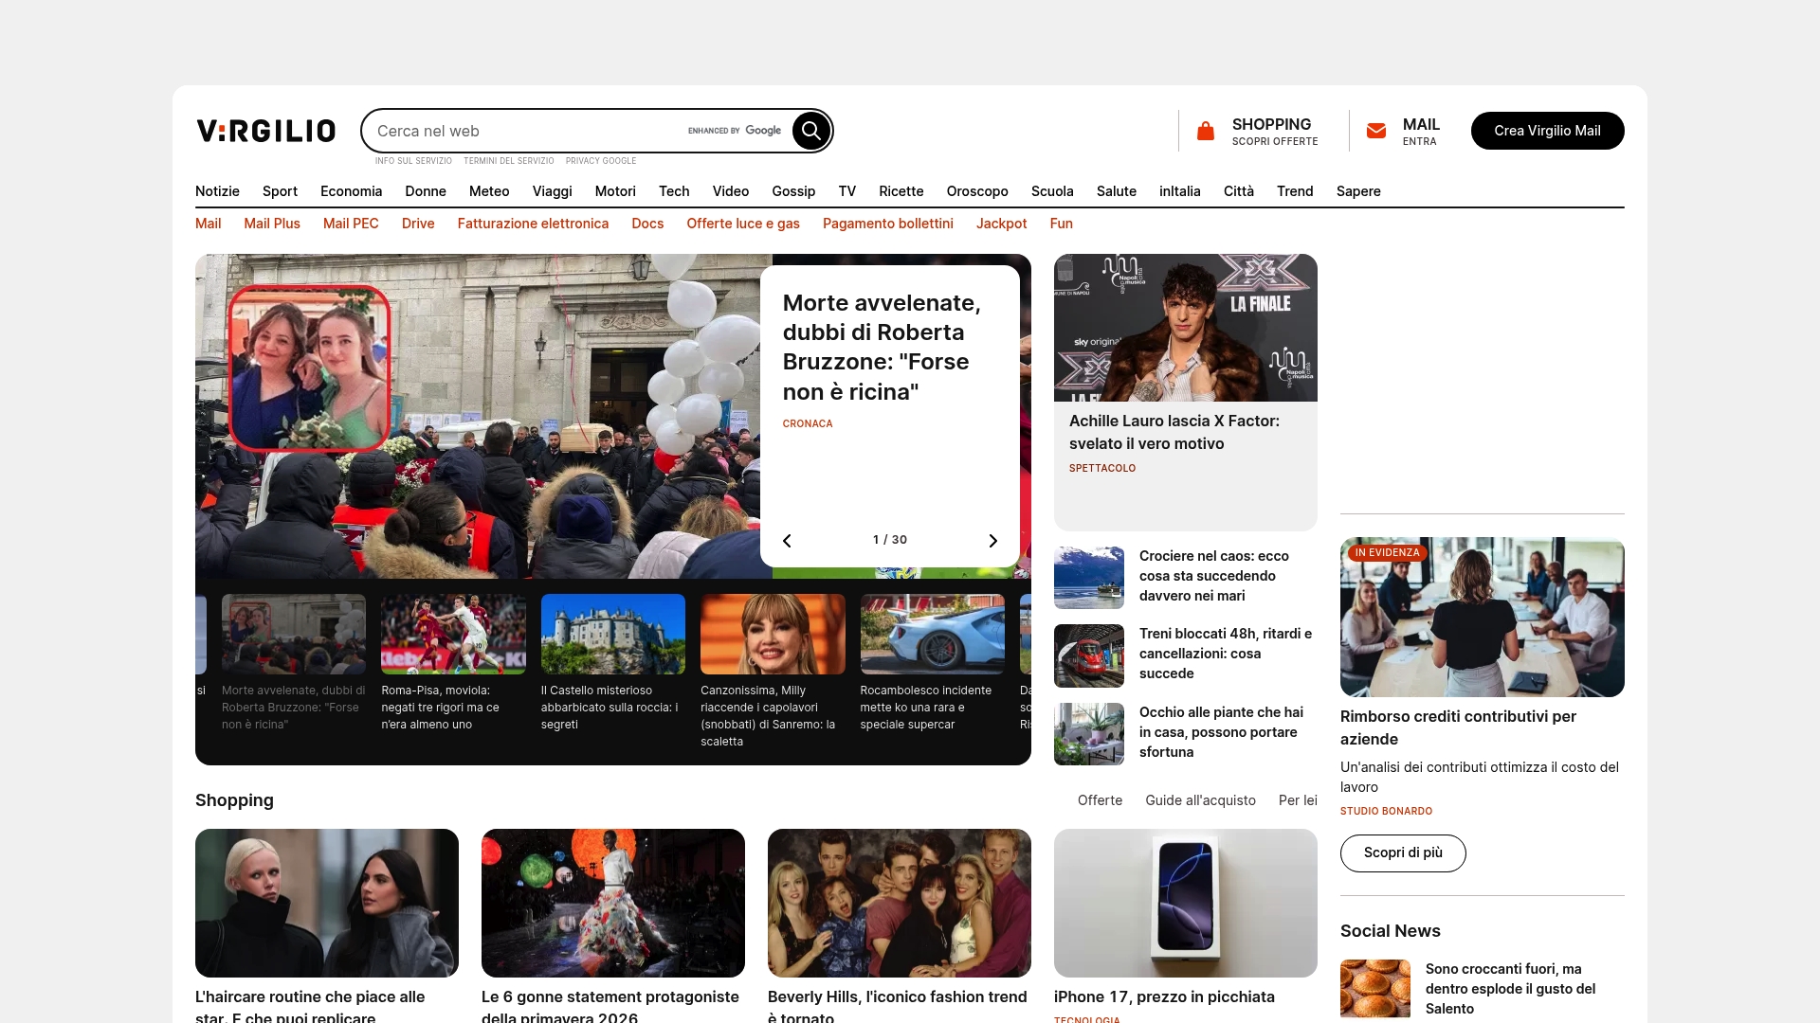This screenshot has width=1820, height=1023.
Task: Open Shopping via the orange bag icon
Action: click(1205, 131)
